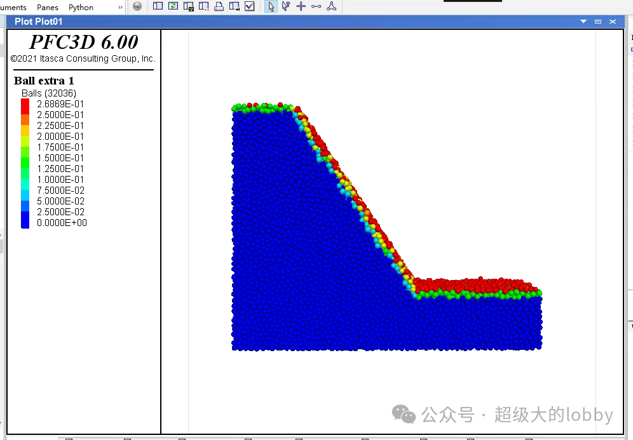Select the crosshair center tool
Viewport: 633px width, 440px height.
[301, 6]
